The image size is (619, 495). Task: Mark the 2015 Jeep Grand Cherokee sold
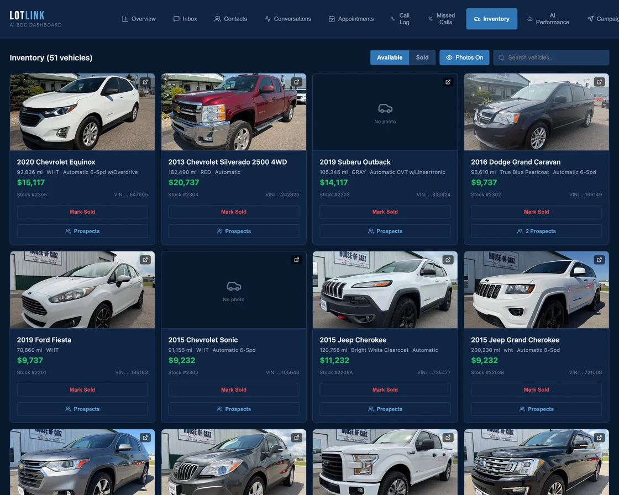pyautogui.click(x=536, y=389)
